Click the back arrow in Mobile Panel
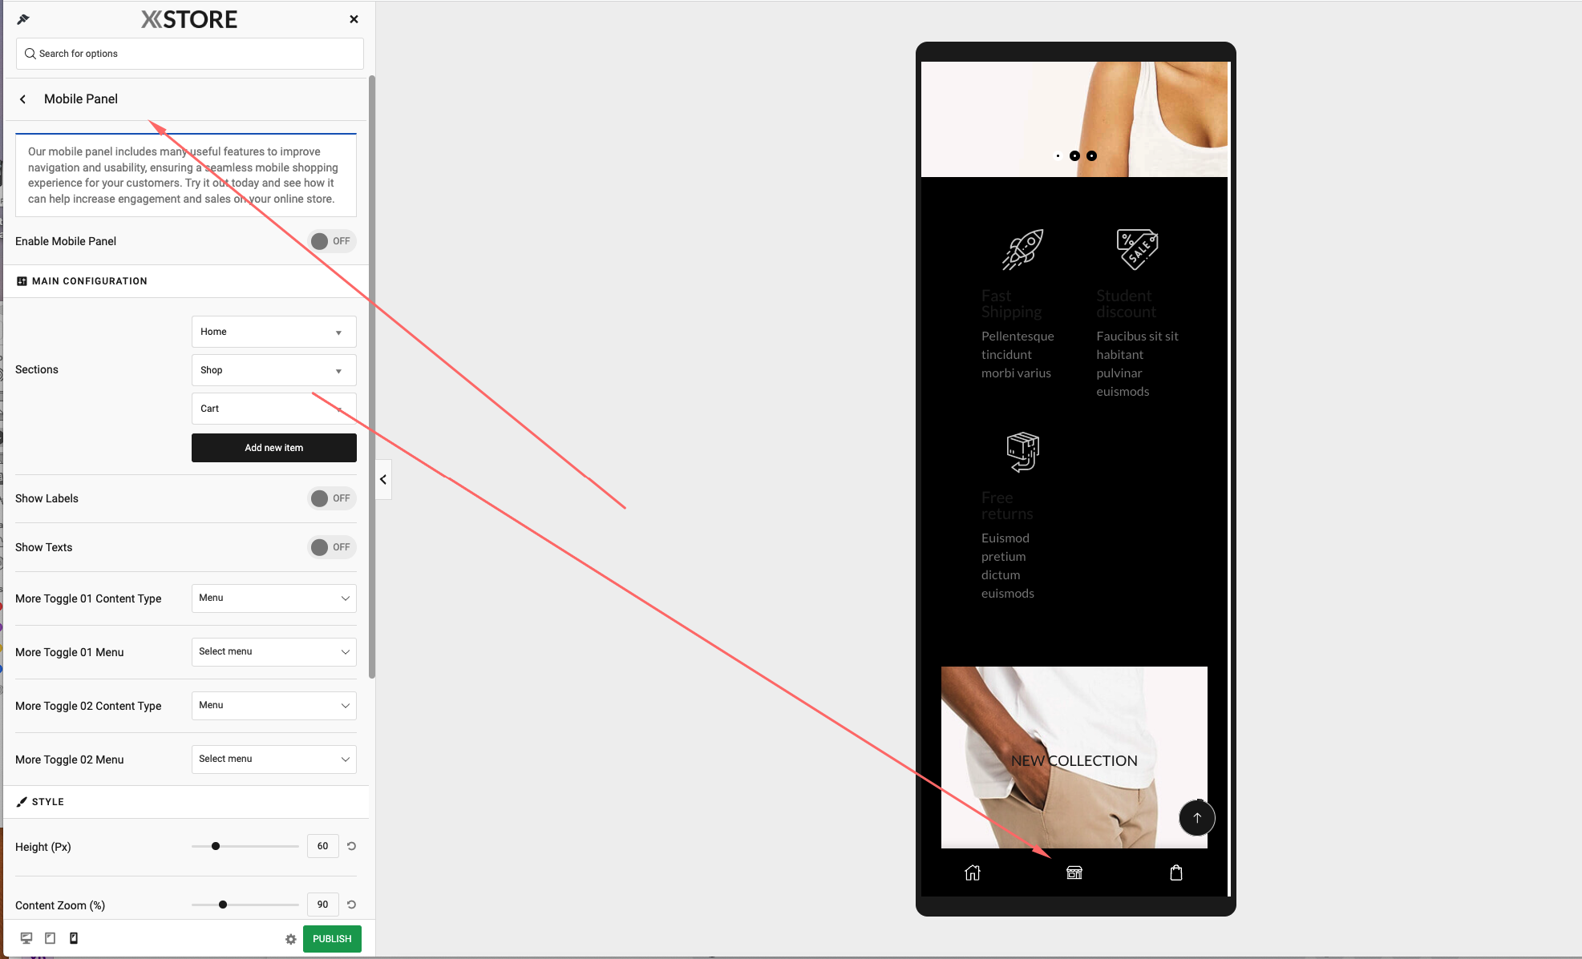 (x=22, y=99)
